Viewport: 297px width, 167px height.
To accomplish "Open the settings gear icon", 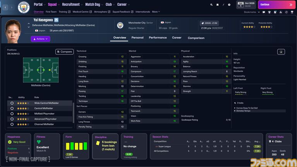I will point(229,5).
